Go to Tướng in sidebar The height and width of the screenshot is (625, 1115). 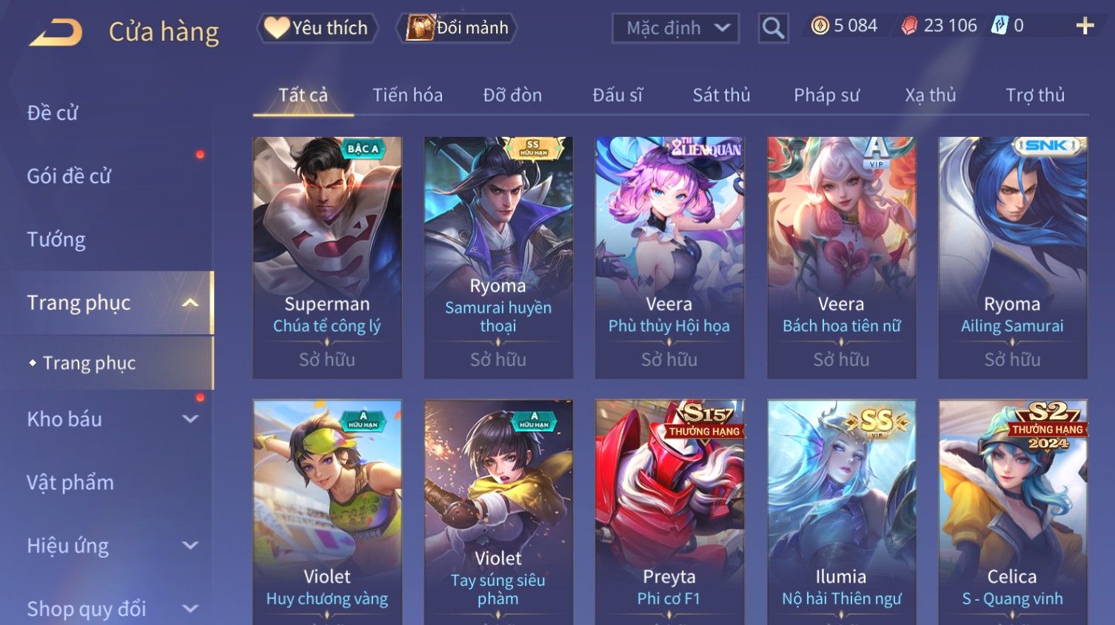[x=56, y=239]
